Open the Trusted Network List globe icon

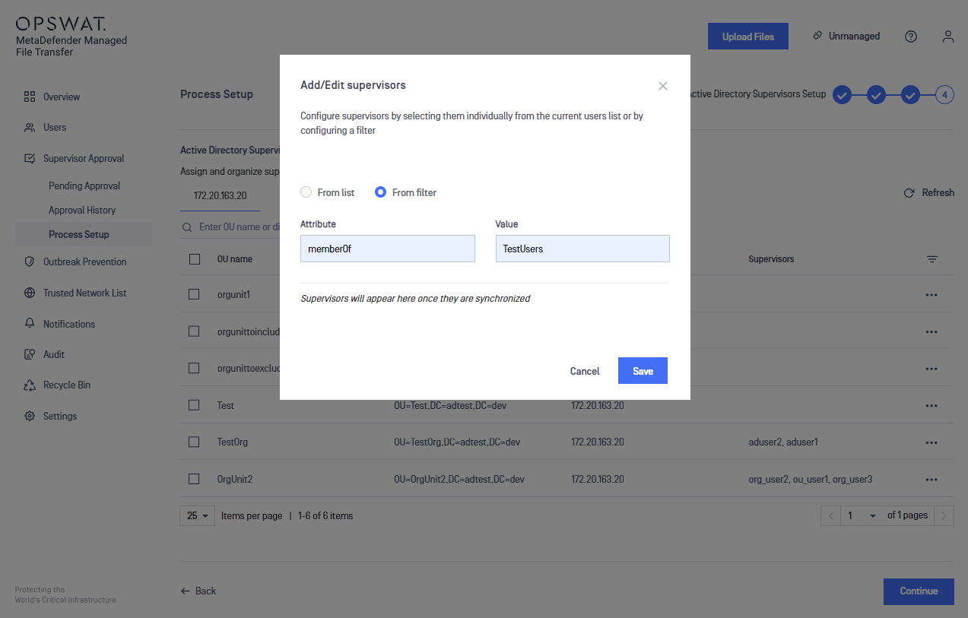click(30, 293)
